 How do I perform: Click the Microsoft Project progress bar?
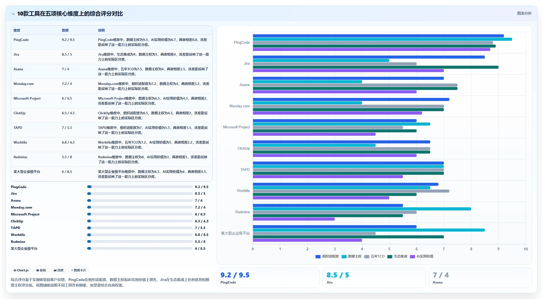[x=140, y=214]
